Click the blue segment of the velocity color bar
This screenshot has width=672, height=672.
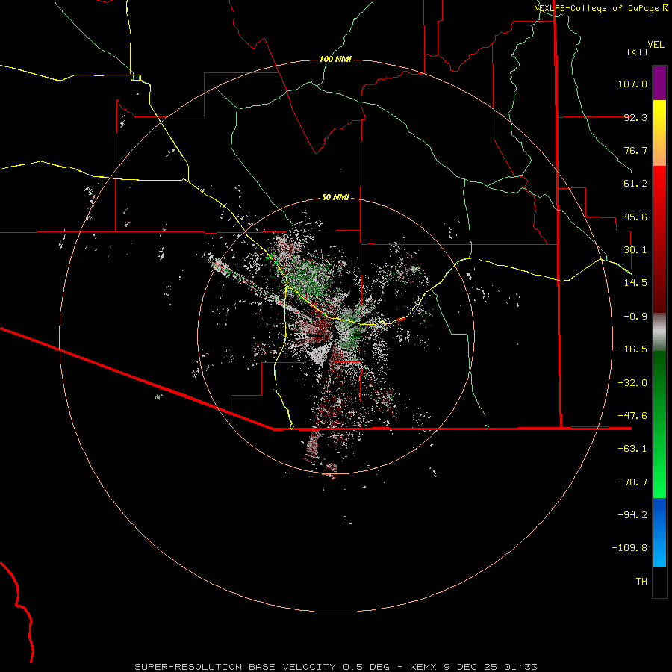[659, 532]
